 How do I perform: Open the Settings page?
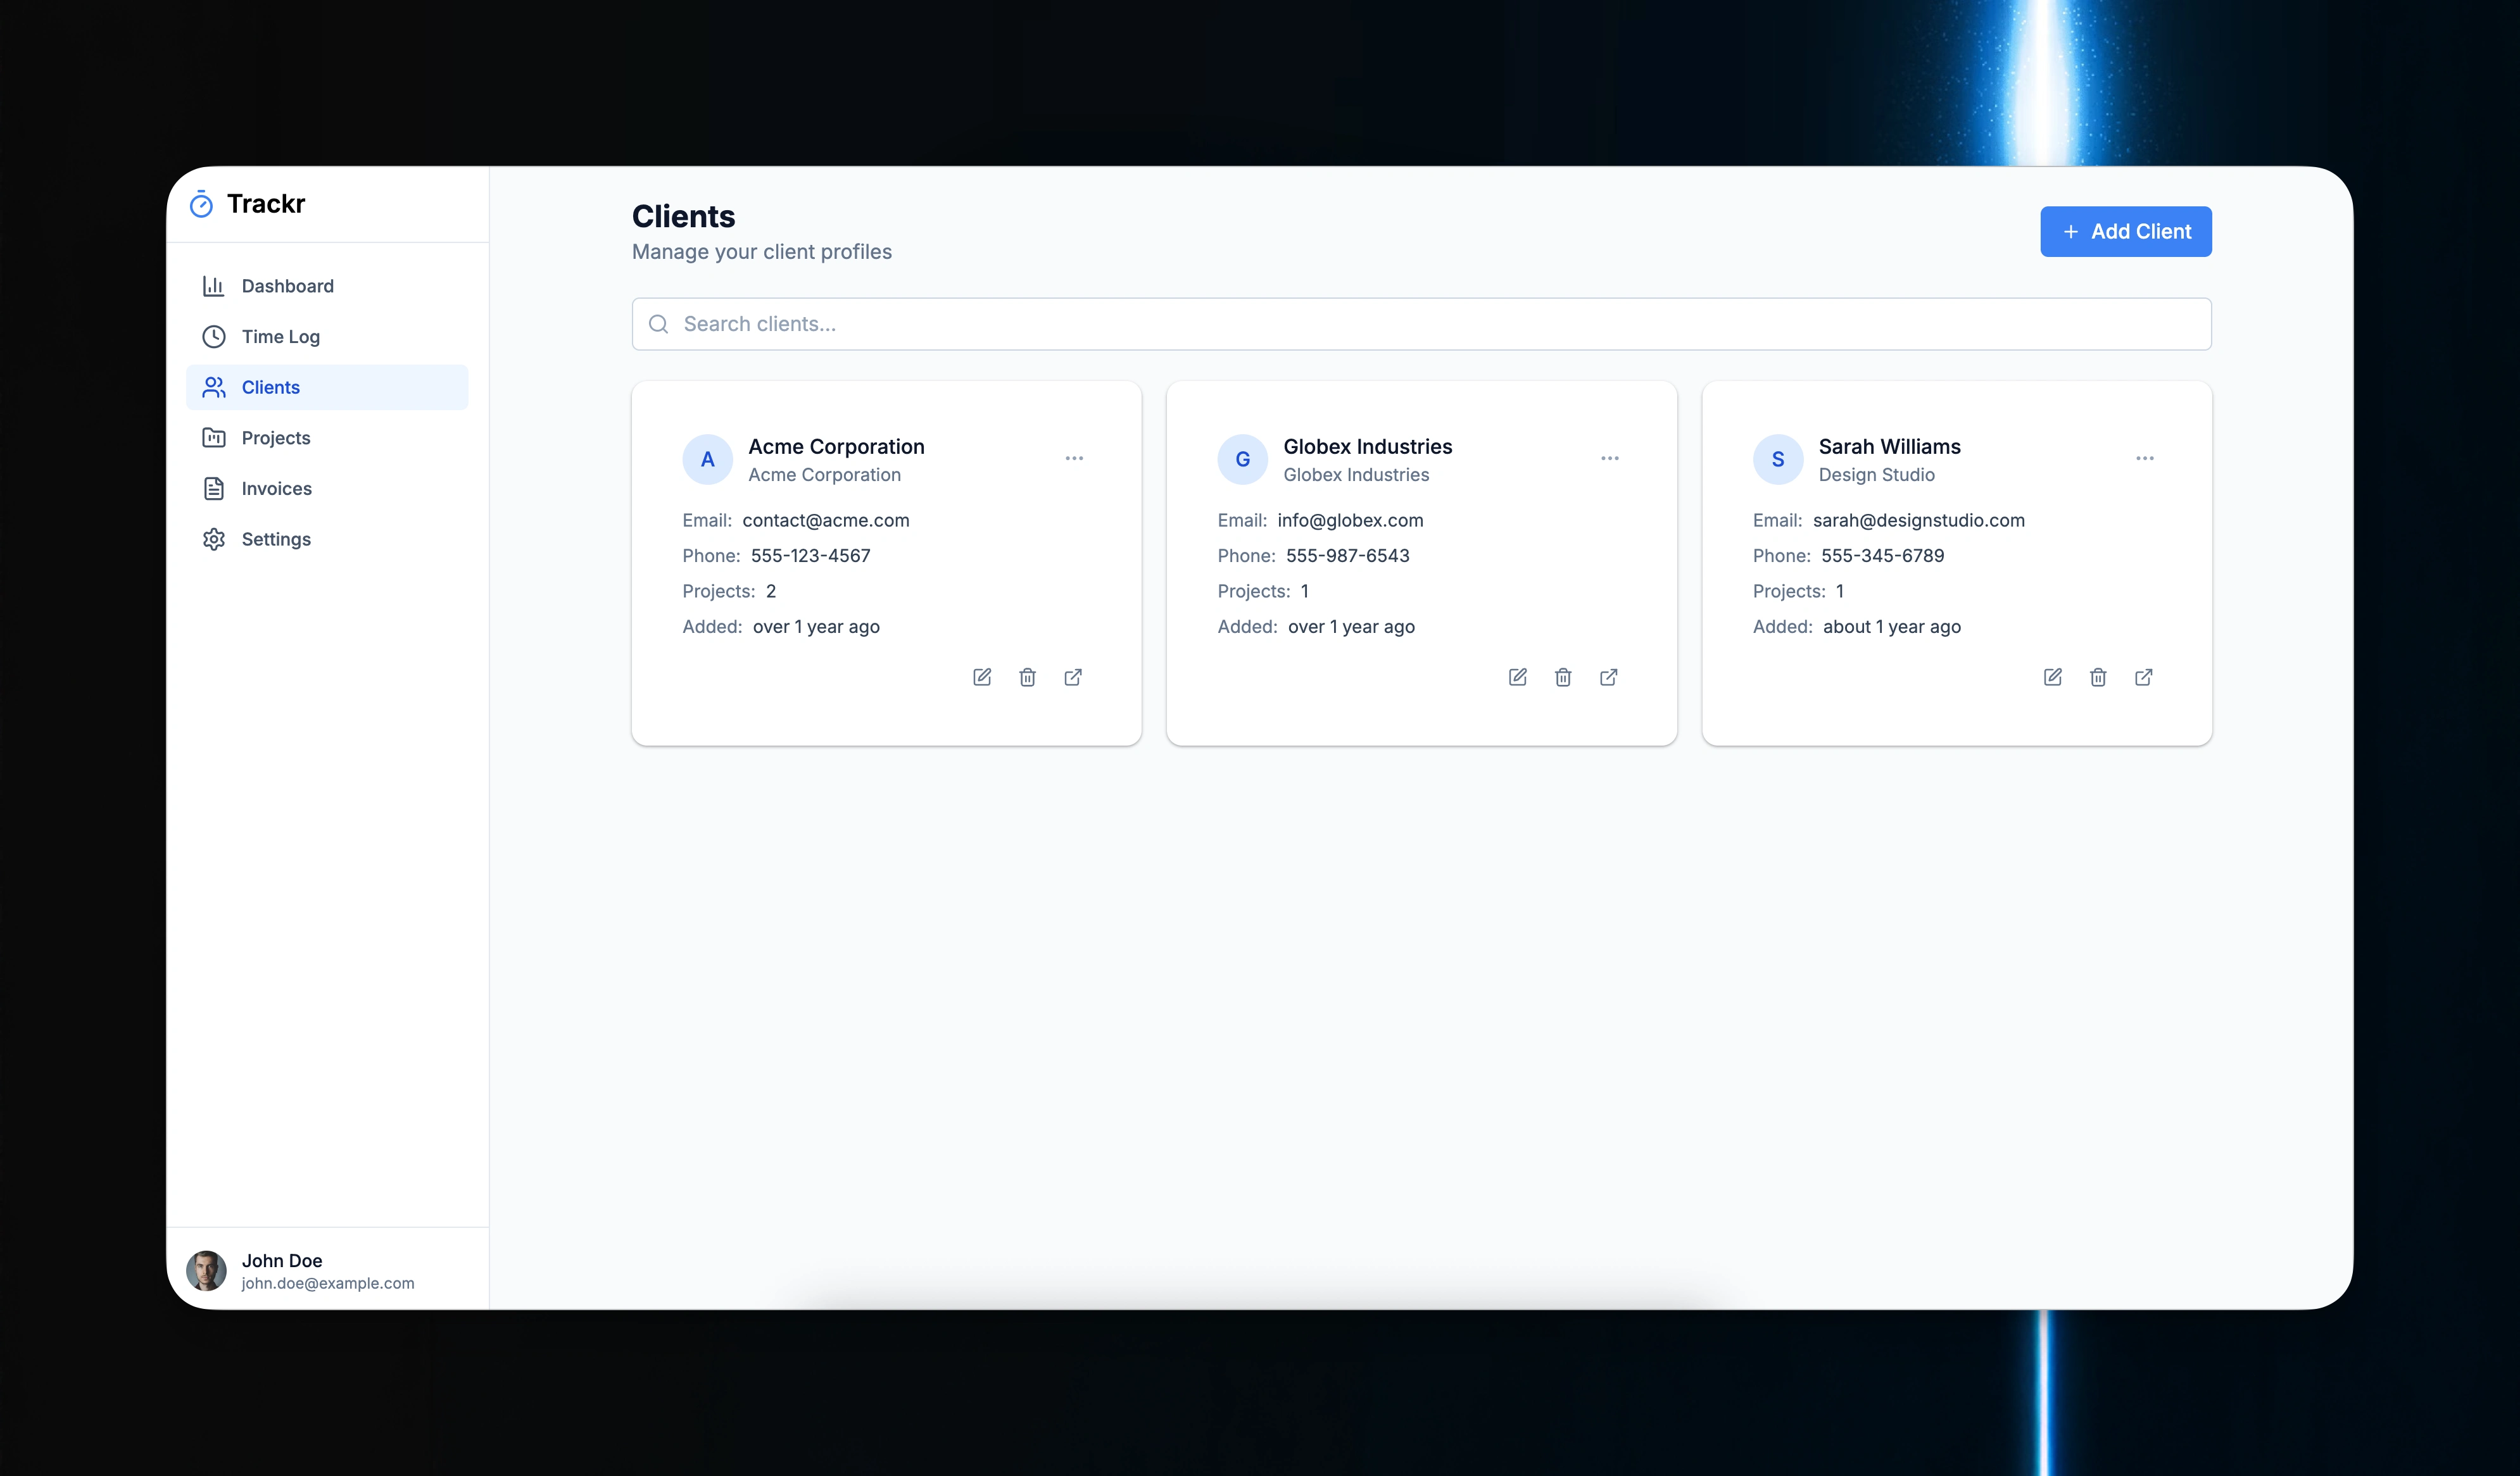coord(327,539)
